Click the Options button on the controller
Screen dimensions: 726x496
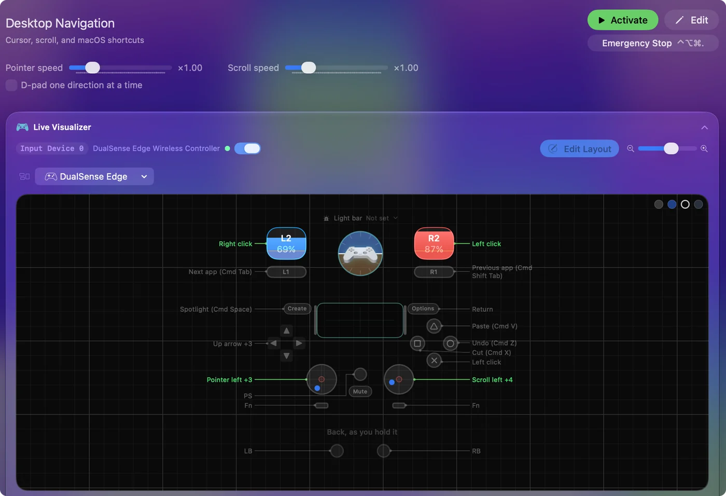(423, 309)
